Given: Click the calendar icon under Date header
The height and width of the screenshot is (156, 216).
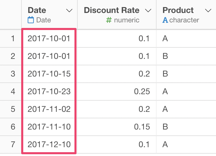Looking at the screenshot, I should (31, 20).
